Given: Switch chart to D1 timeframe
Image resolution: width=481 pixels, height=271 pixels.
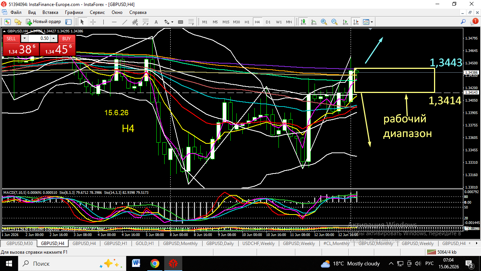Looking at the screenshot, I should click(268, 22).
